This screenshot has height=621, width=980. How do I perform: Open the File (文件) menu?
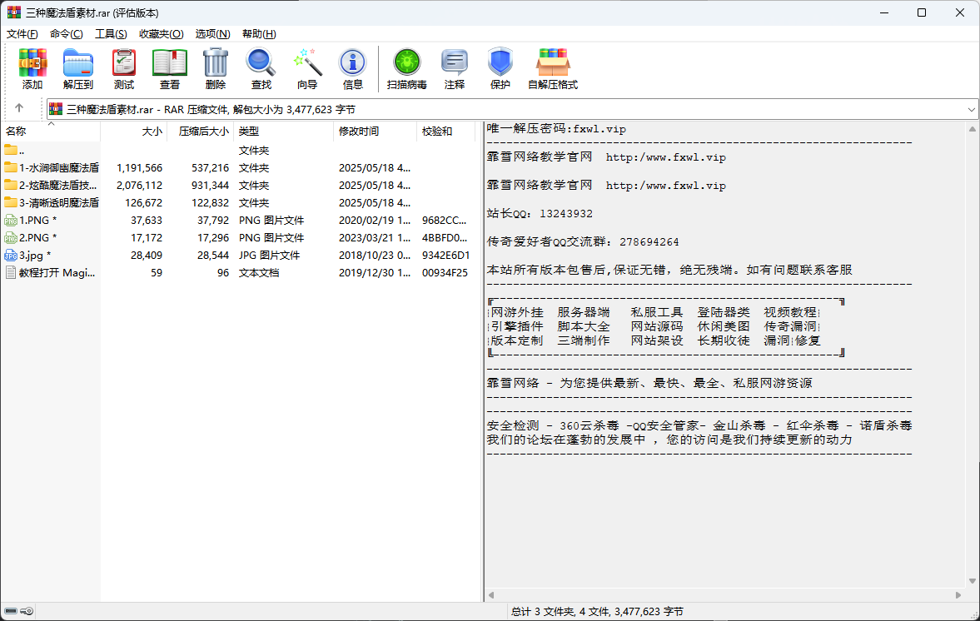(22, 34)
